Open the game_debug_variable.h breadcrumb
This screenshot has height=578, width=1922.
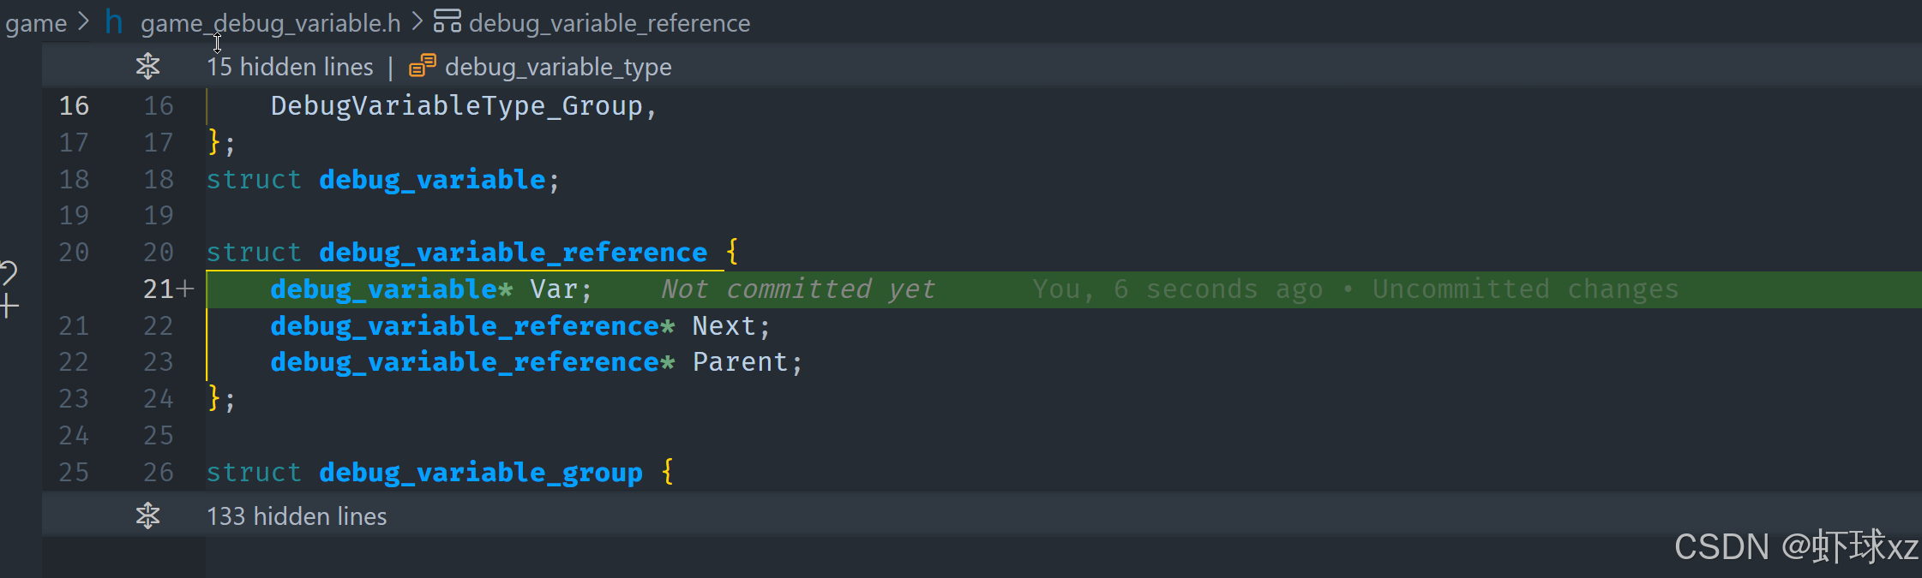pos(271,23)
